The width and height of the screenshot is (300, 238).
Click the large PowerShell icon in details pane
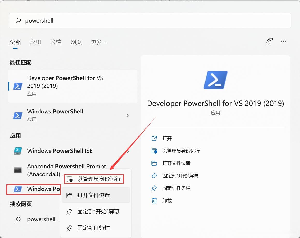point(215,80)
